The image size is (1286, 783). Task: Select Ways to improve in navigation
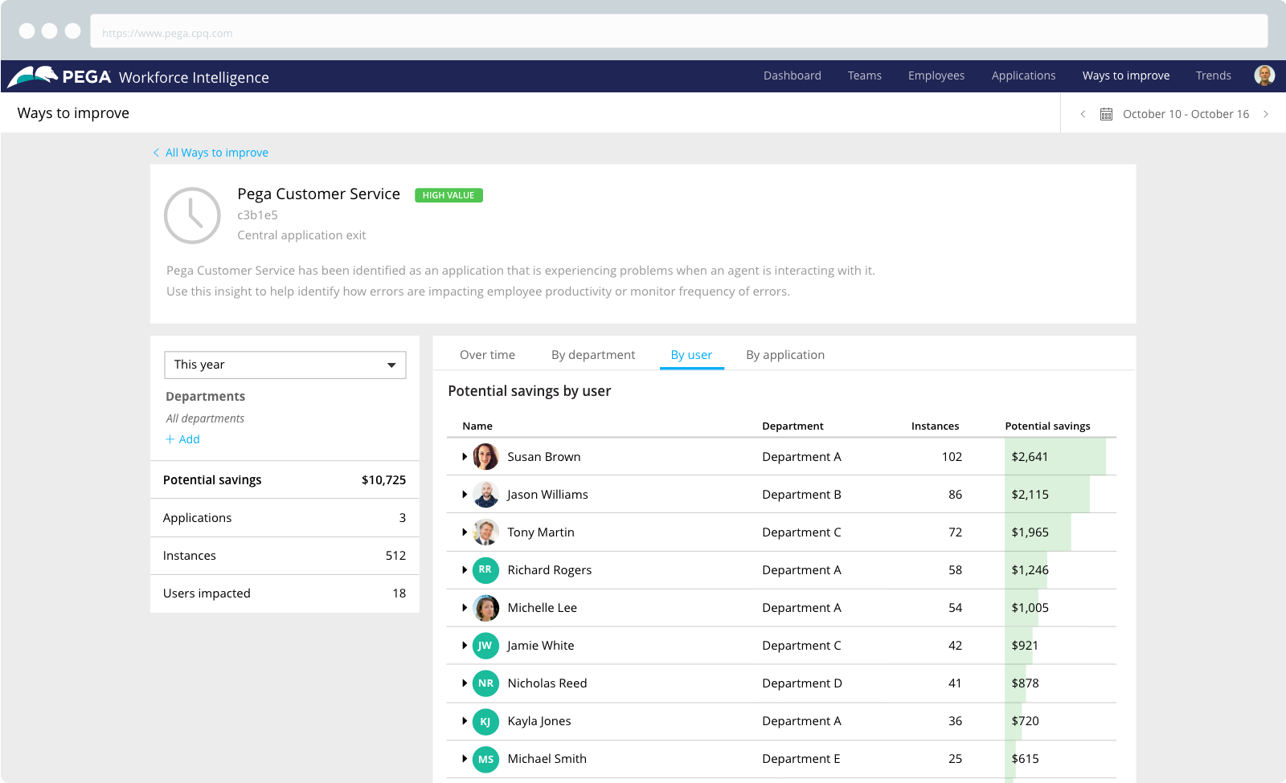point(1126,75)
